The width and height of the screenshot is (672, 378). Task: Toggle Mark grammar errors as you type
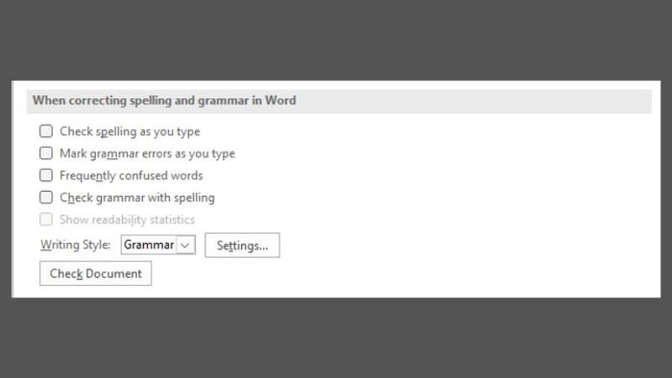point(46,154)
